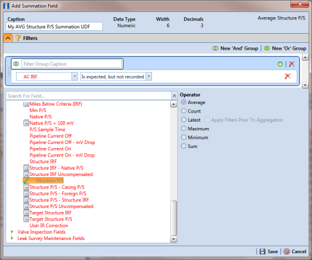Image resolution: width=312 pixels, height=260 pixels.
Task: Clear the field search box
Action: (174, 95)
